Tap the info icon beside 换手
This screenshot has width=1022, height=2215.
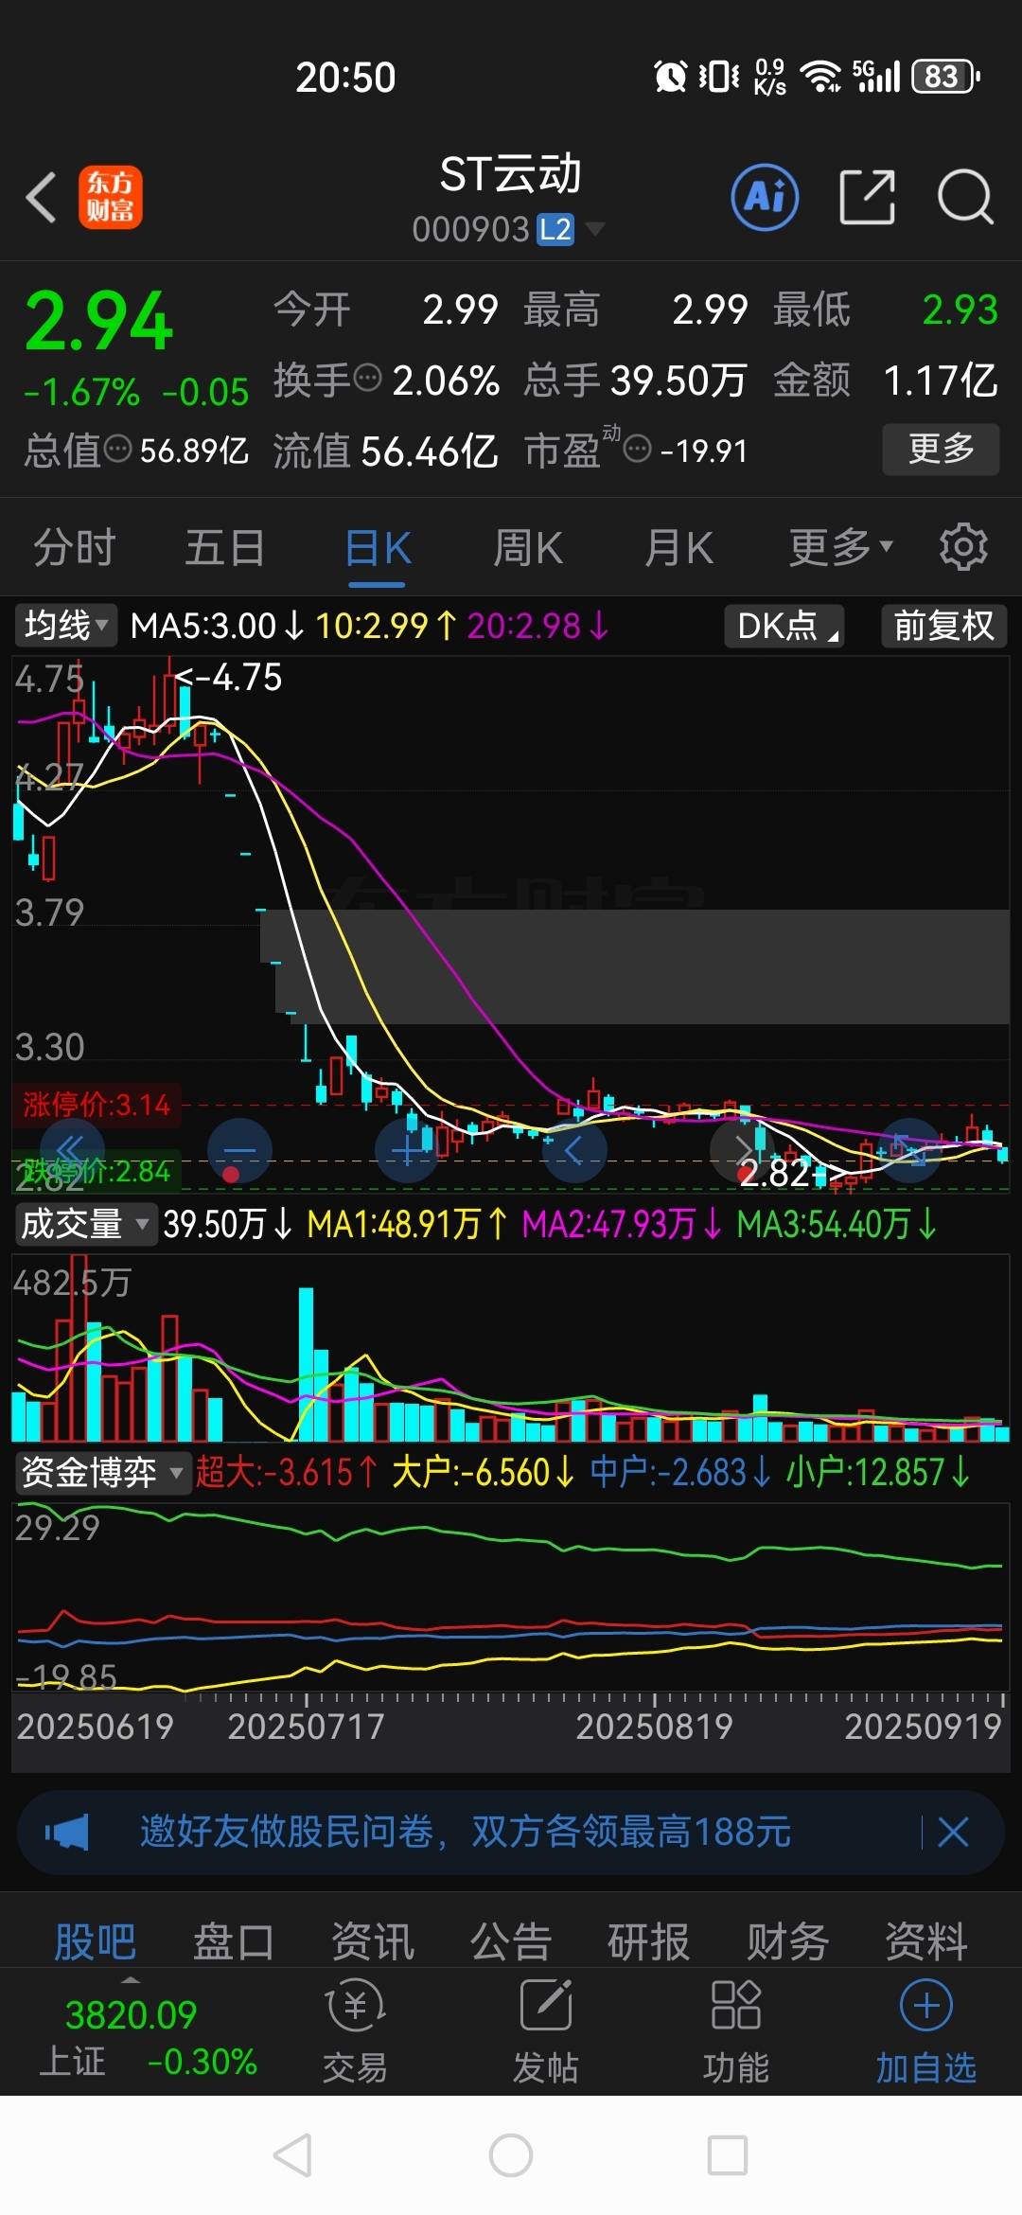367,379
